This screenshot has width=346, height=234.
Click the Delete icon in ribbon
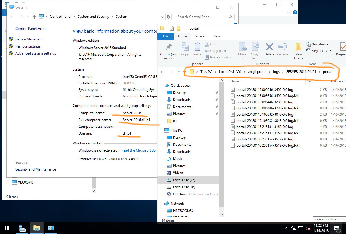point(269,47)
